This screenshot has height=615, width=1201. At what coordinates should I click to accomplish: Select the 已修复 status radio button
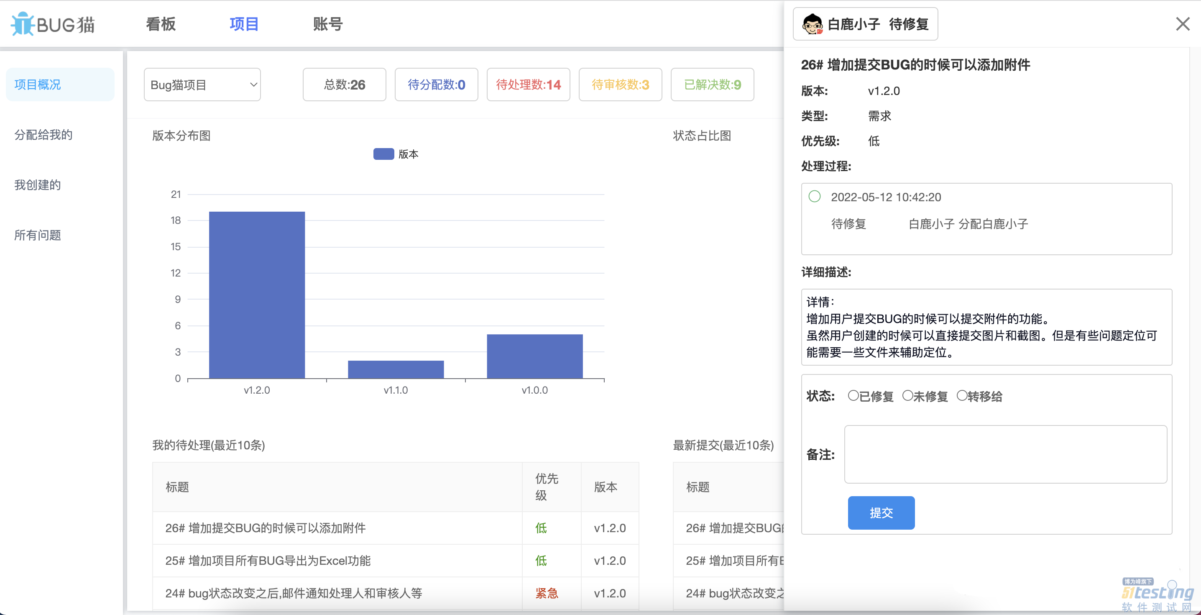[x=853, y=396]
